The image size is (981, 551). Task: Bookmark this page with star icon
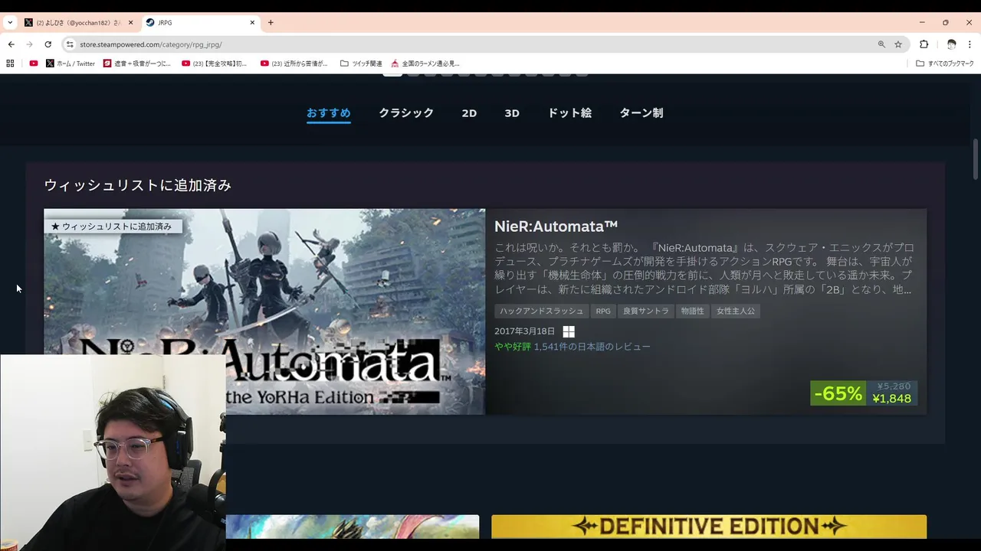pos(898,44)
